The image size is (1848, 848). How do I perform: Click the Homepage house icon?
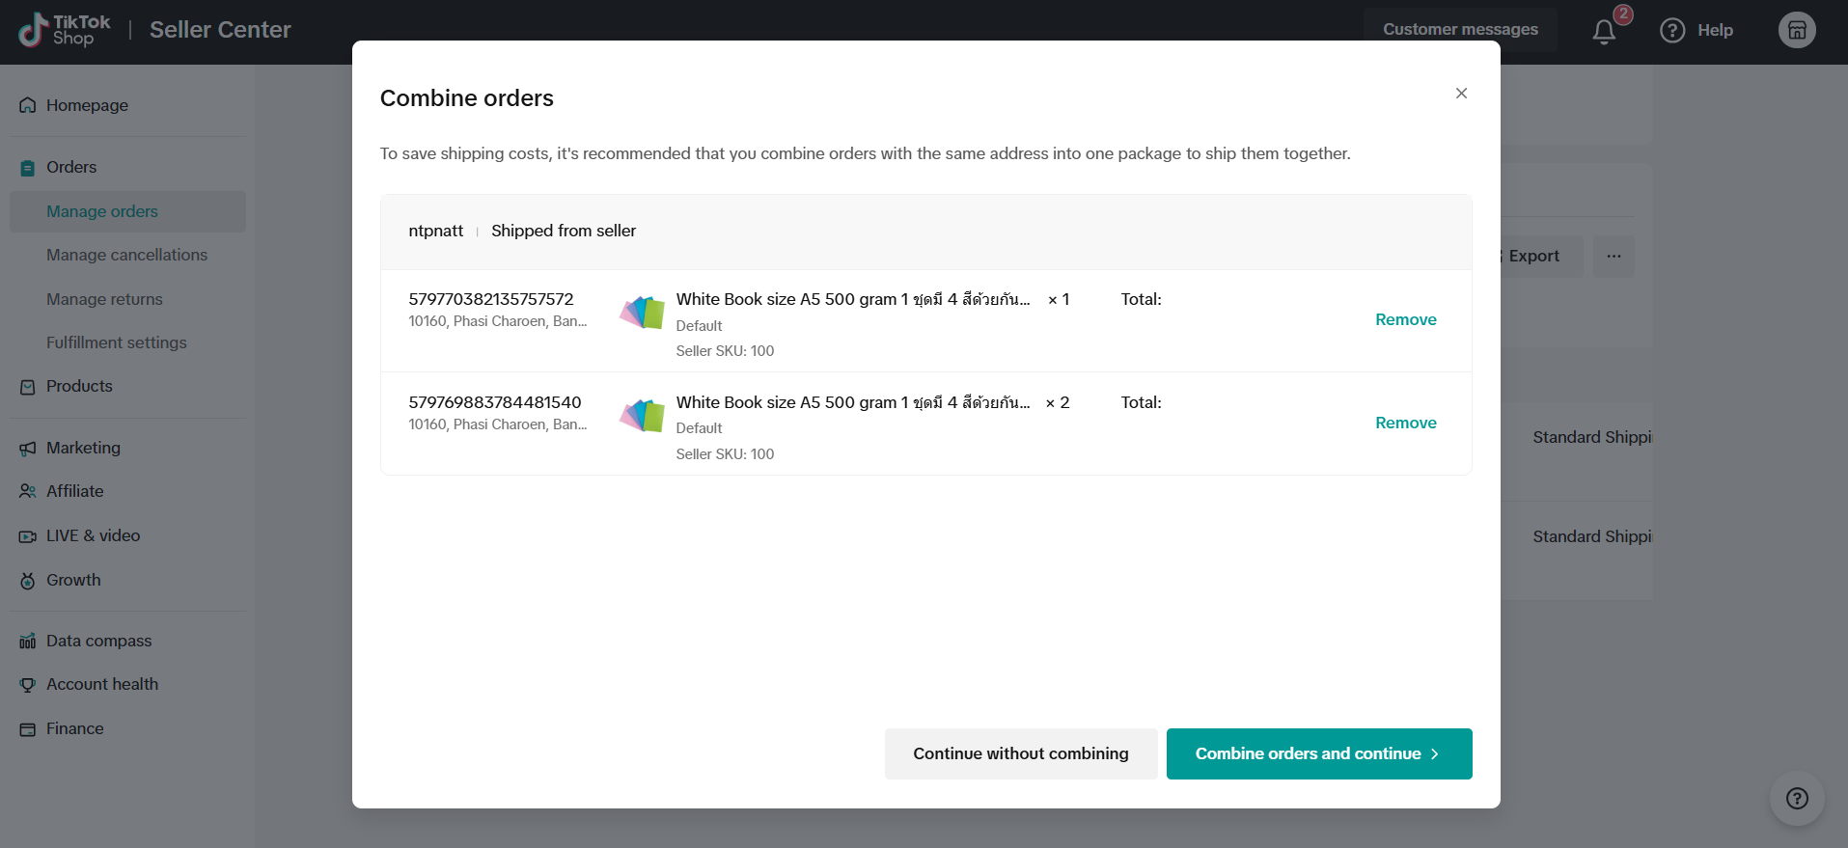pos(28,105)
